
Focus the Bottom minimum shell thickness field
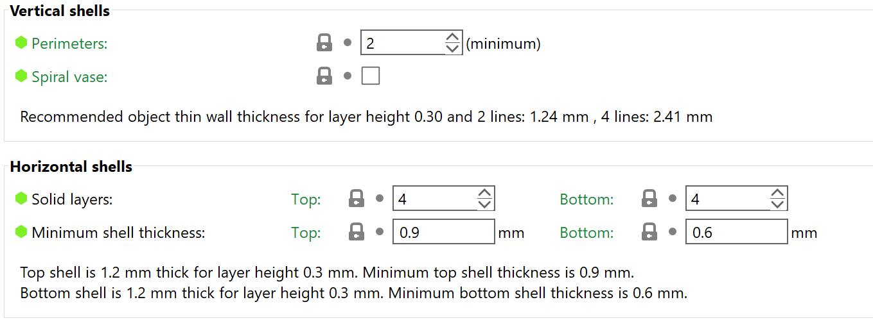(x=736, y=232)
